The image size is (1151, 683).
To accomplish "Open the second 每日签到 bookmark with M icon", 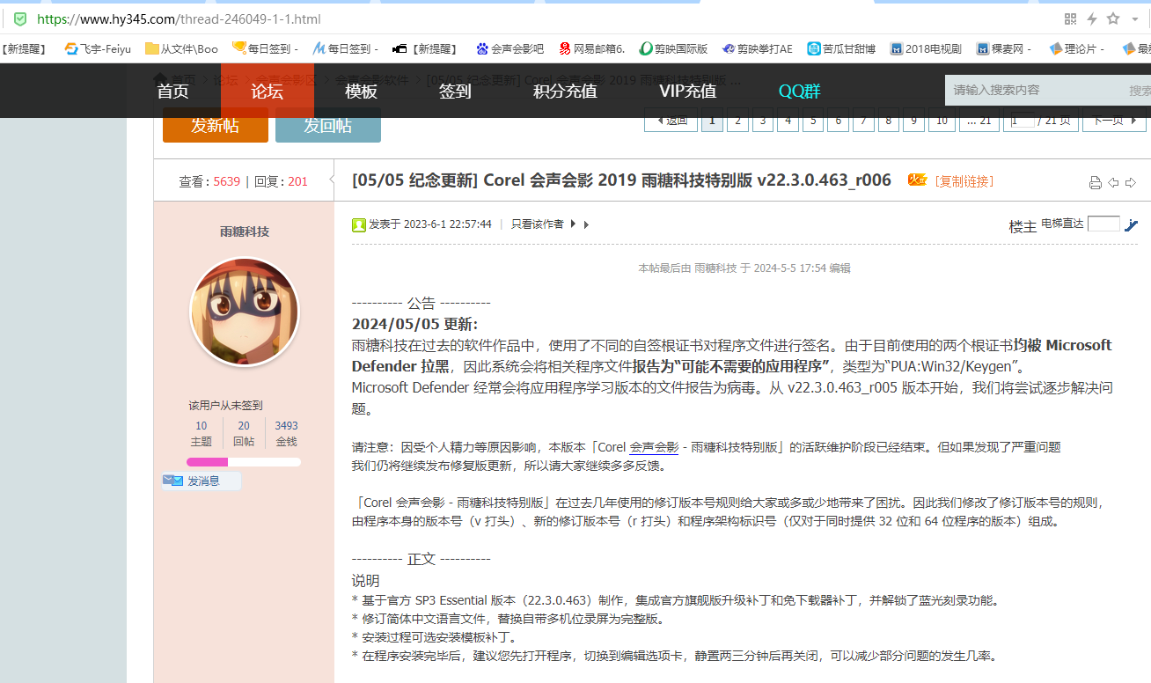I will coord(346,48).
